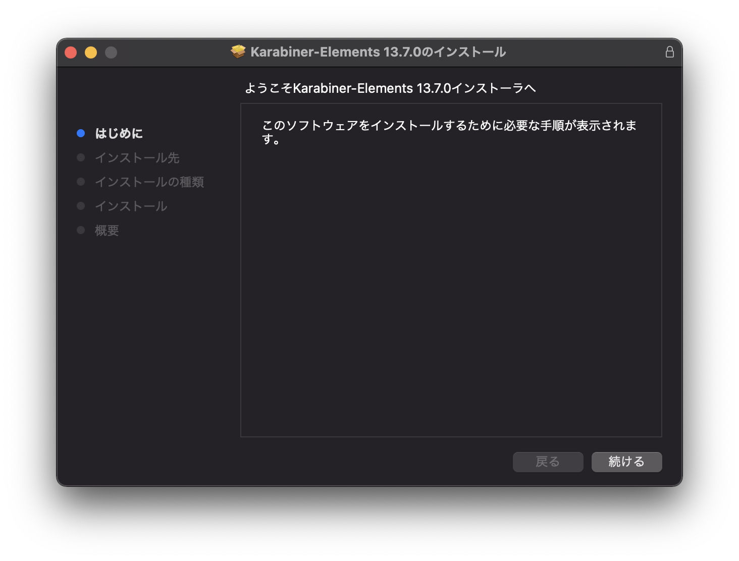Click the welcome message starting with このソフトウェアを

(449, 132)
